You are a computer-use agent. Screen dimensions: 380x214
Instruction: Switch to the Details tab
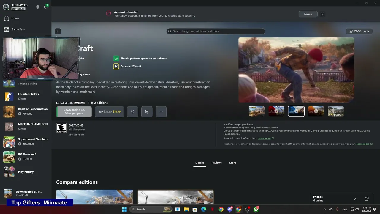[200, 163]
